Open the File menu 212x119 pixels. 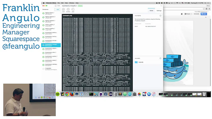coord(59,3)
